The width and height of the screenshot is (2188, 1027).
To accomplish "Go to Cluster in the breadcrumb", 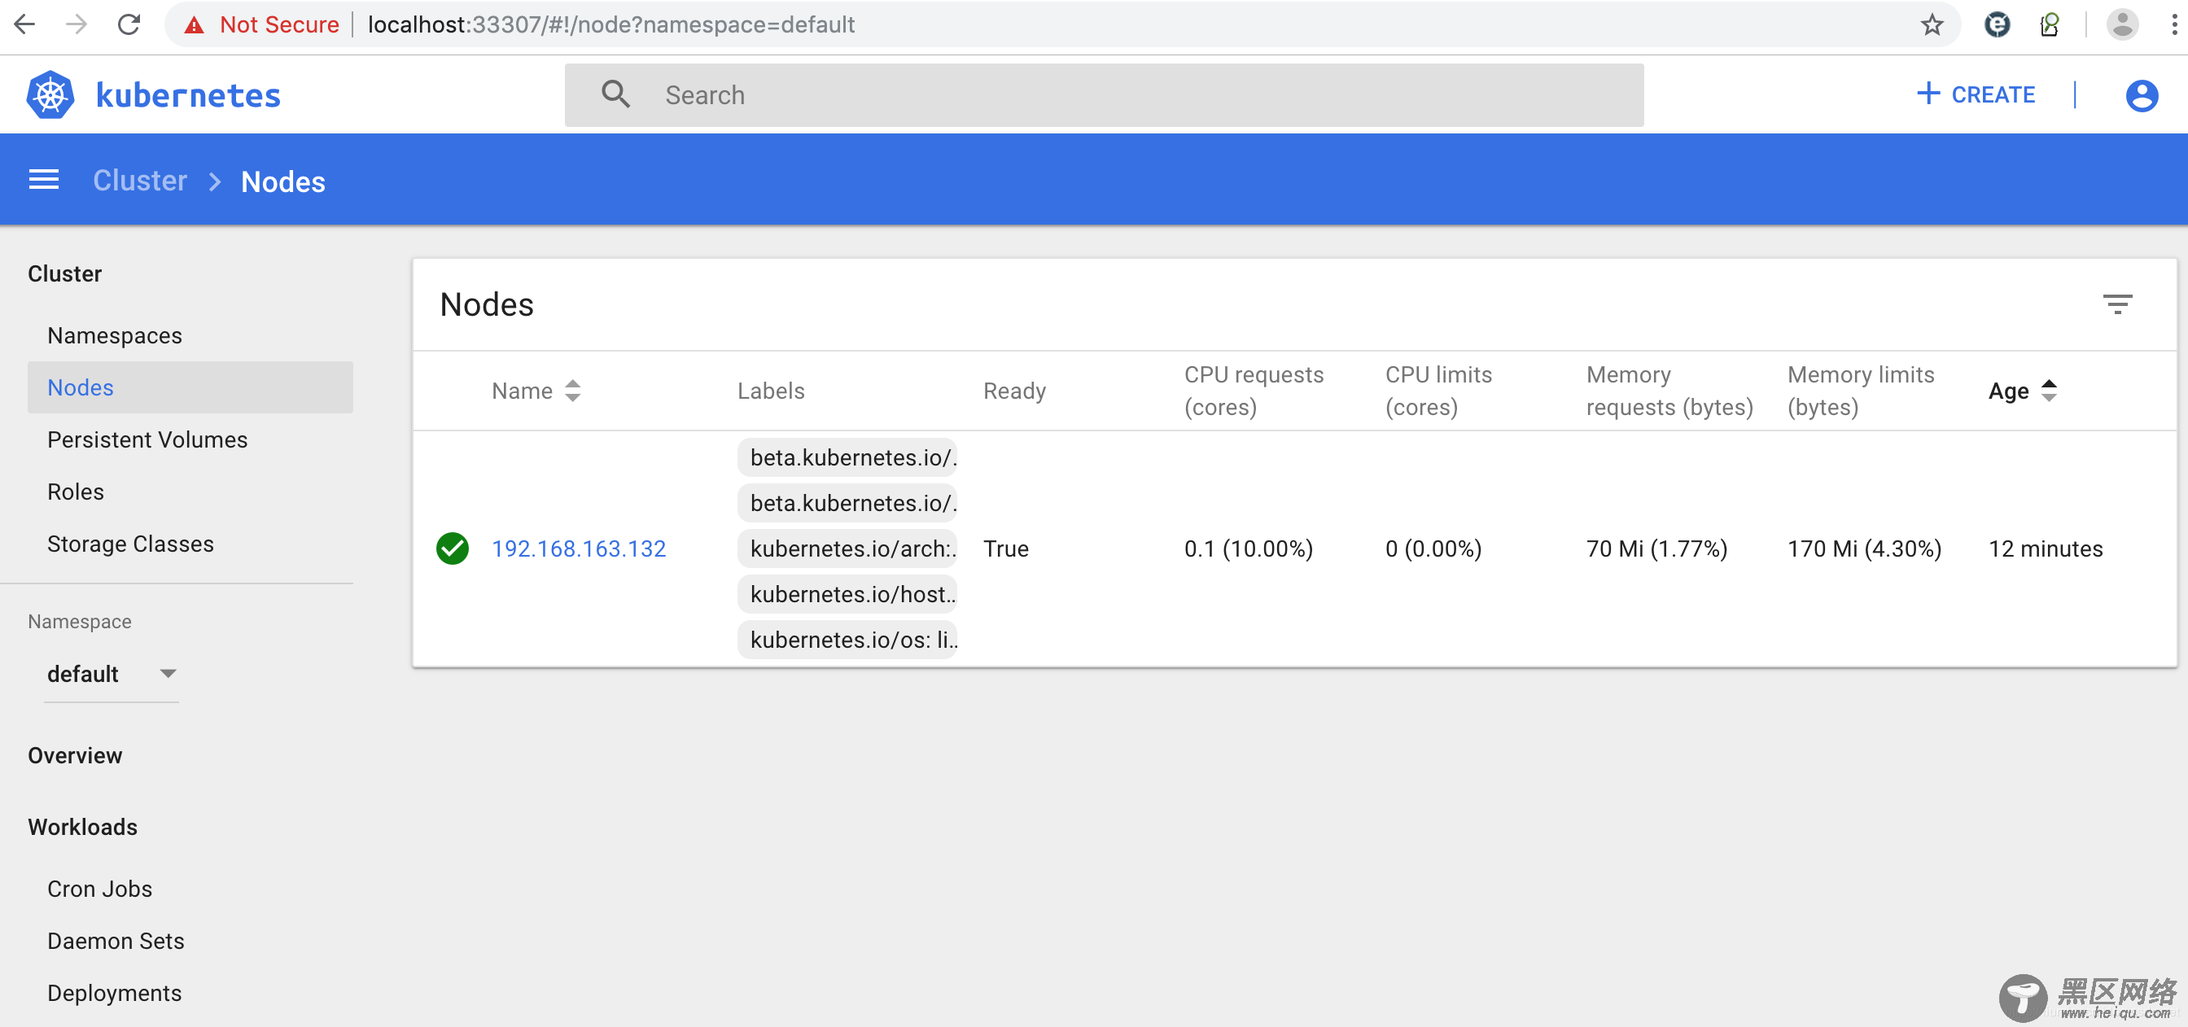I will (x=140, y=180).
